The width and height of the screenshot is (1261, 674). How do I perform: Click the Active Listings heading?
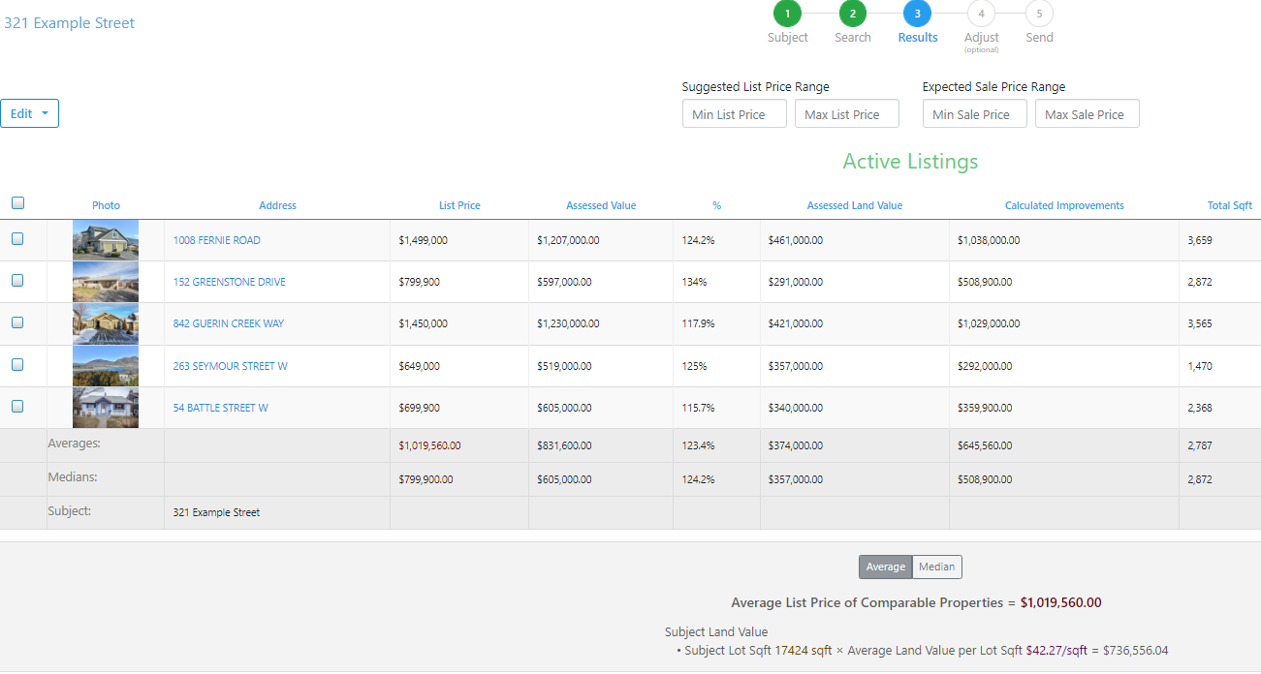(x=910, y=162)
